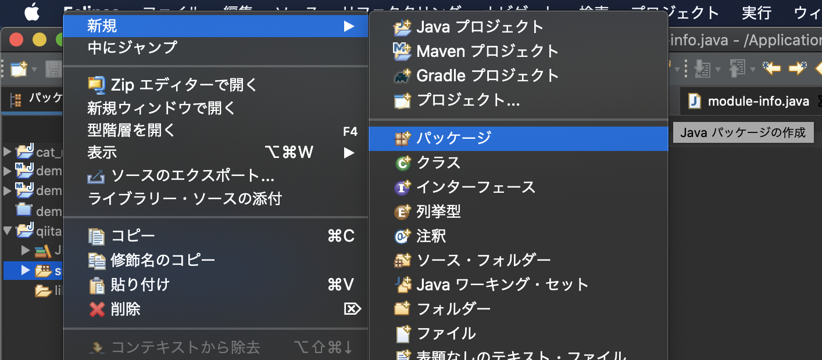Select the Gradle プロジェクト wizard icon
822x360 pixels.
coord(401,75)
